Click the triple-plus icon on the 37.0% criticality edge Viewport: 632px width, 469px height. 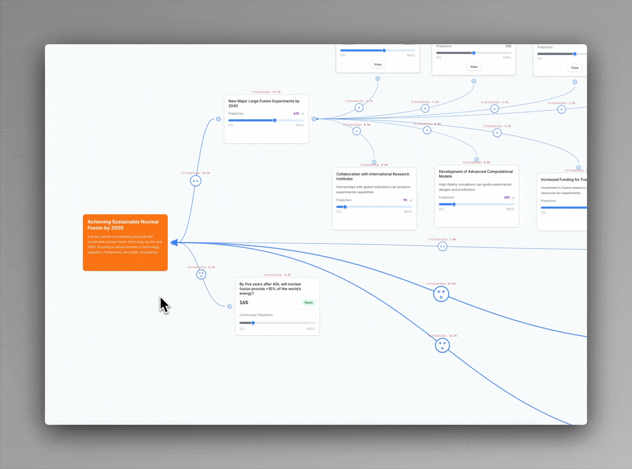[441, 294]
